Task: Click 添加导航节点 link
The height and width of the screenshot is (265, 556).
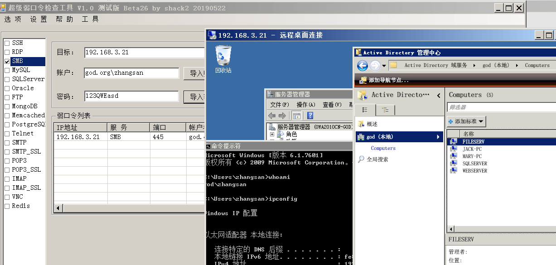Action: (389, 80)
